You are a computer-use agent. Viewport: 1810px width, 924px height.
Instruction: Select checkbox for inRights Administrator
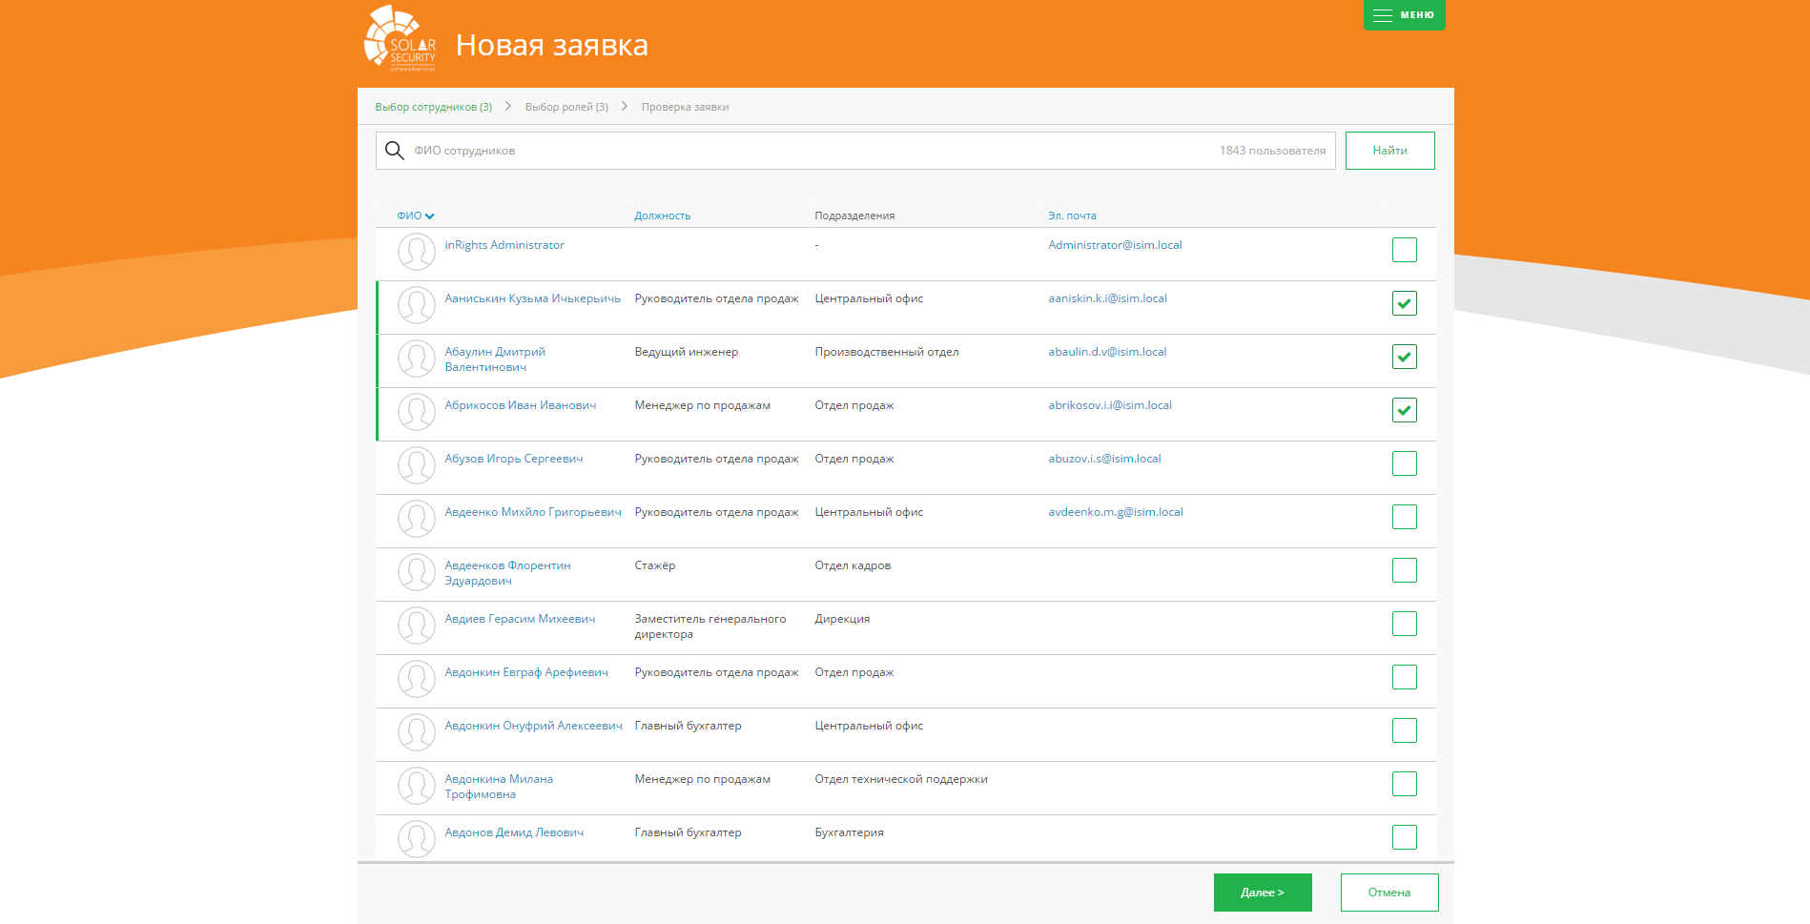(x=1405, y=250)
